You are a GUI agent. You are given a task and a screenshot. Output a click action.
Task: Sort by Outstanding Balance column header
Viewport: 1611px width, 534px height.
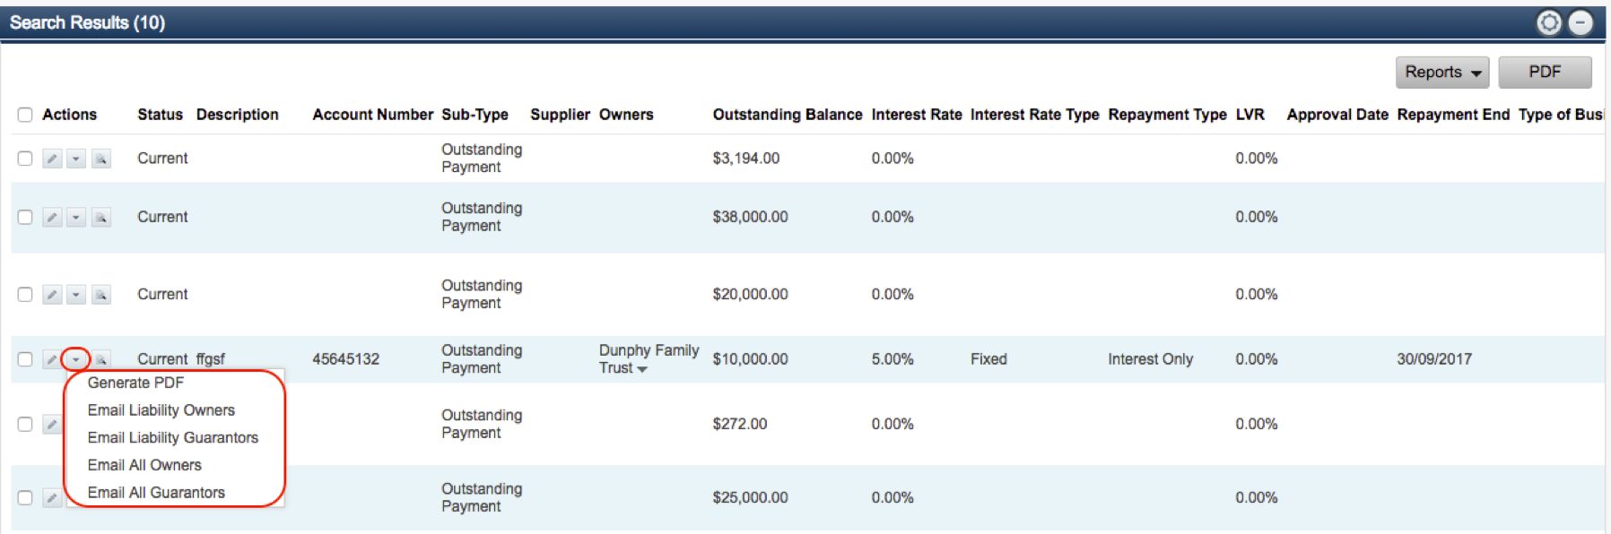[788, 115]
